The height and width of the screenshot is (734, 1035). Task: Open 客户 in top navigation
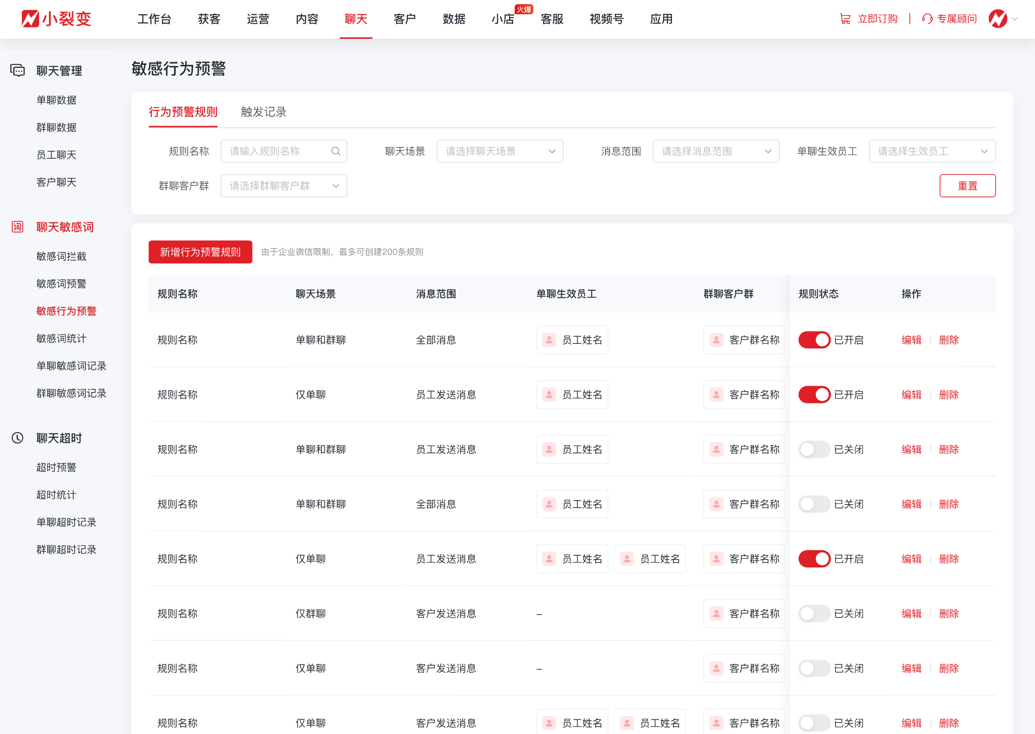point(405,19)
